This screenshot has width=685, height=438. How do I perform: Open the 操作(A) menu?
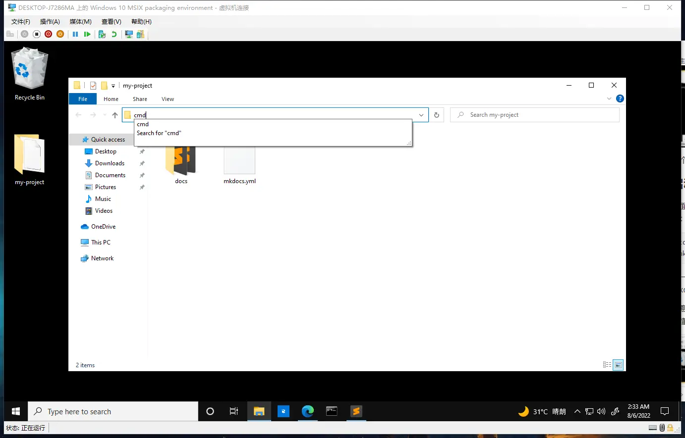point(50,22)
